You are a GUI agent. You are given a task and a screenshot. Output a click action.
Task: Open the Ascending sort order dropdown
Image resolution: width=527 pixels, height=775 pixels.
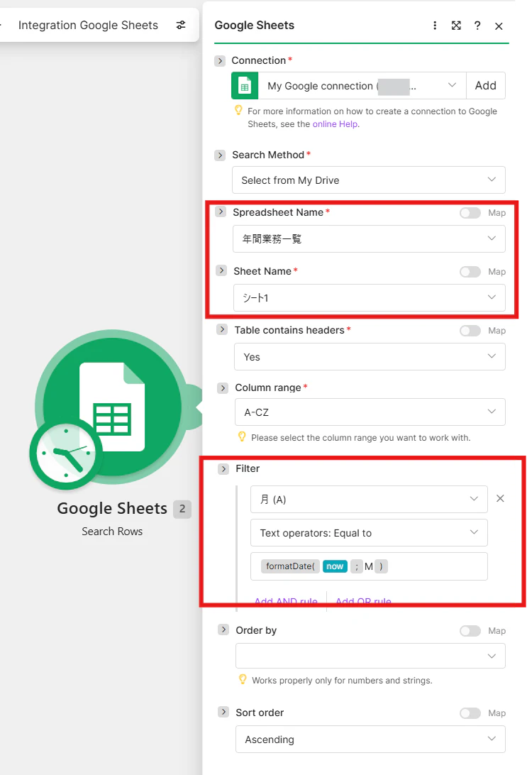[x=370, y=740]
